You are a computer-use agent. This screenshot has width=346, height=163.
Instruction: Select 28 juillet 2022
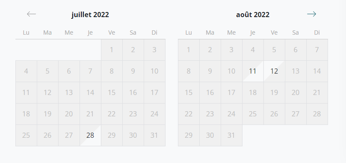pos(90,135)
